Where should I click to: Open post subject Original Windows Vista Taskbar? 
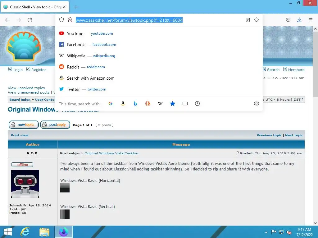pyautogui.click(x=111, y=153)
